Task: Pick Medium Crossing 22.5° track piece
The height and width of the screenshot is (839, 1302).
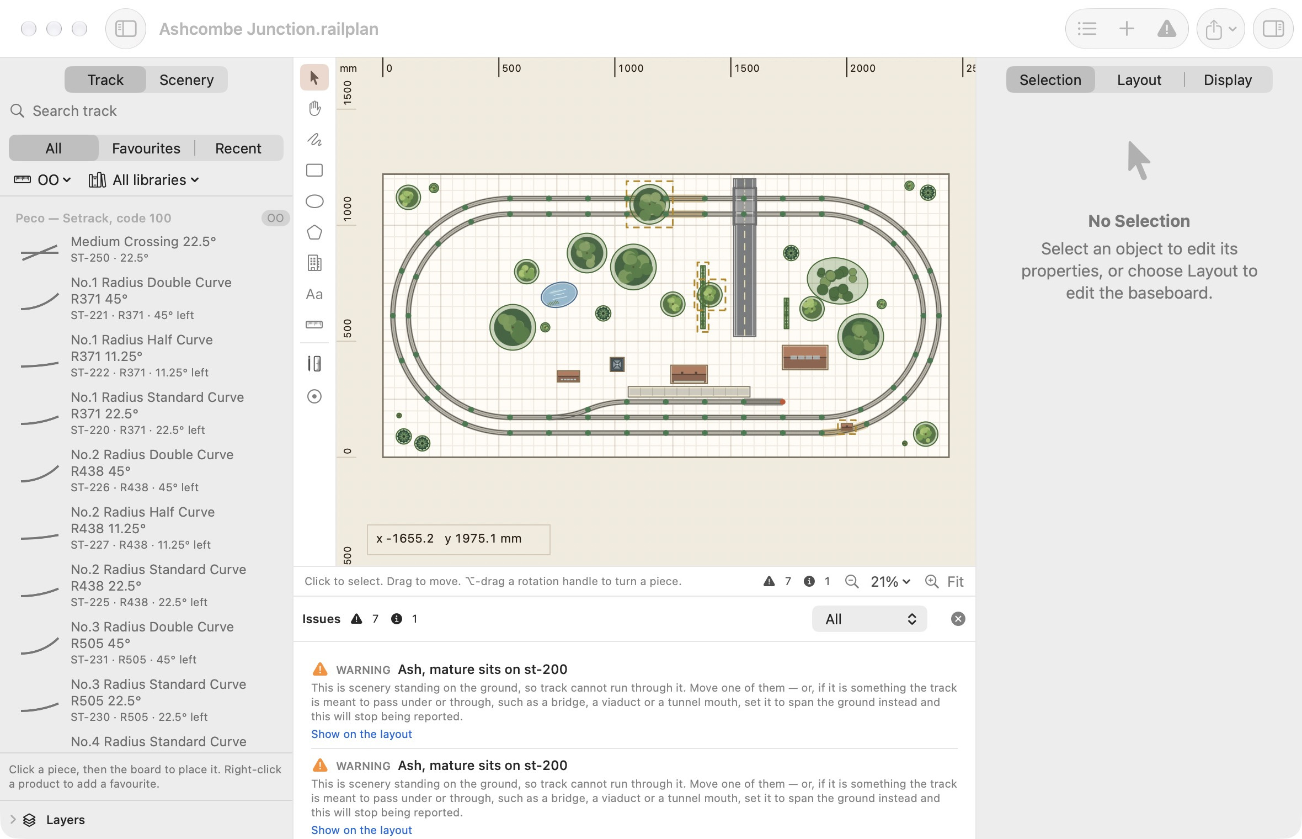Action: point(146,249)
